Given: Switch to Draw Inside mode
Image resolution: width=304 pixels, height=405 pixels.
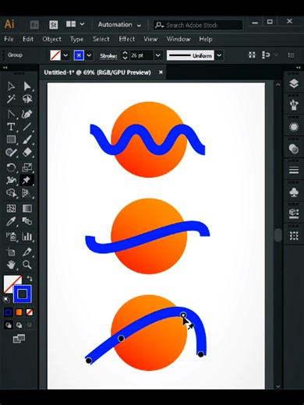Looking at the screenshot, I should [x=30, y=325].
